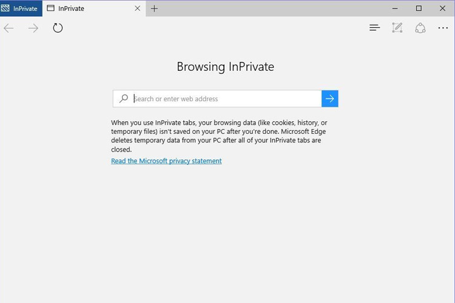Select the InPrivate tab label
Image resolution: width=455 pixels, height=303 pixels.
pos(72,8)
